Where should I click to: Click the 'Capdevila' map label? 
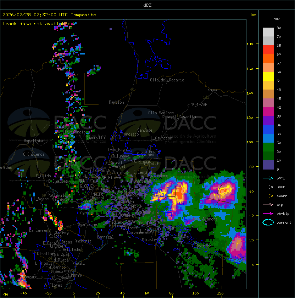coord(95,138)
